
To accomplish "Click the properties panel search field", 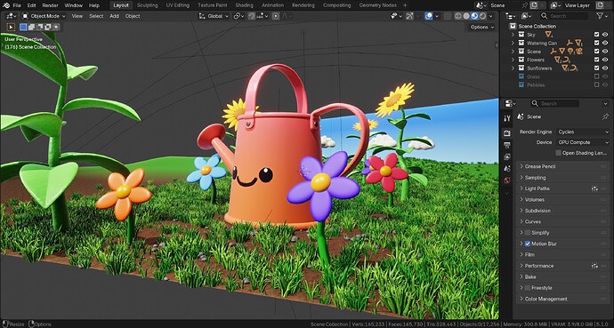I will pos(555,104).
